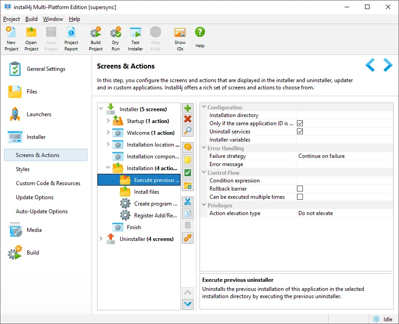Cut selection with the scissors icon
Viewport: 399px width, 324px height.
coord(188,202)
